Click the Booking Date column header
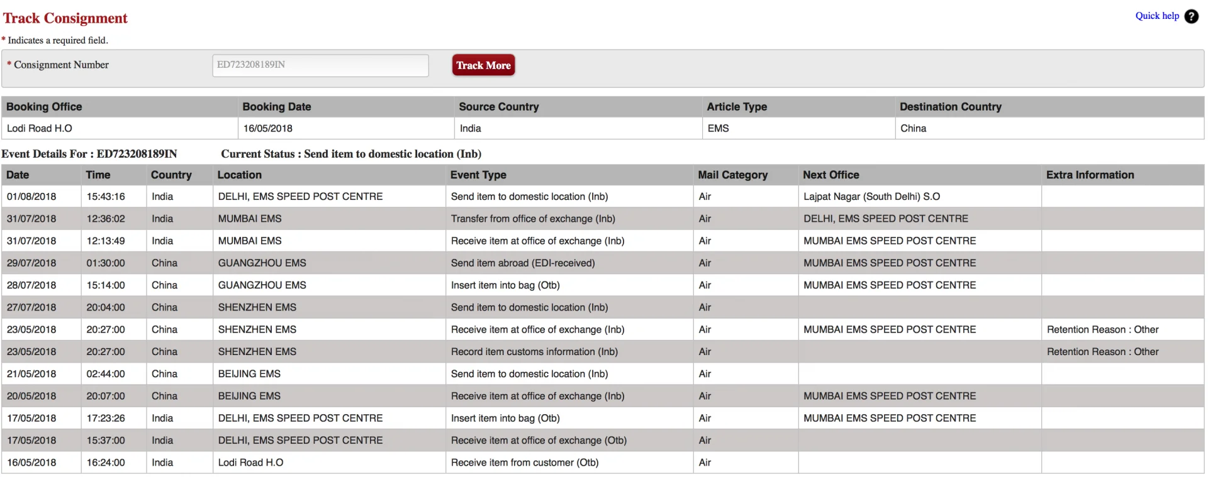The image size is (1208, 477). pos(276,107)
